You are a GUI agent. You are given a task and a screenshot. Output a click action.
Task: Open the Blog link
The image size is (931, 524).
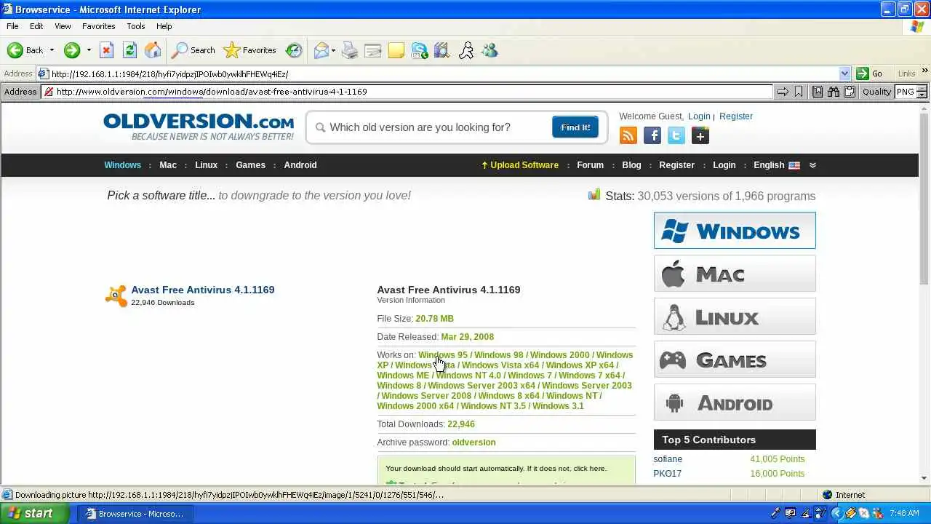pyautogui.click(x=631, y=165)
